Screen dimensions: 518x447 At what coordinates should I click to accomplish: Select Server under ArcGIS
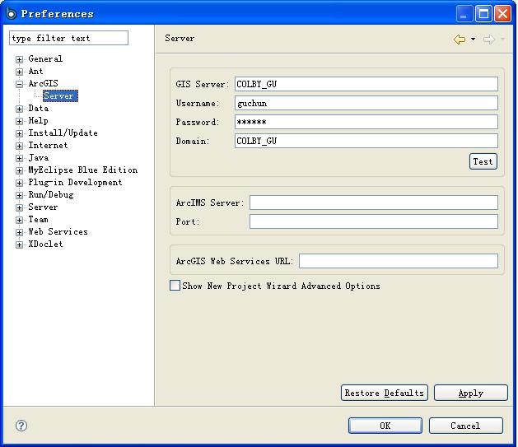click(x=60, y=95)
